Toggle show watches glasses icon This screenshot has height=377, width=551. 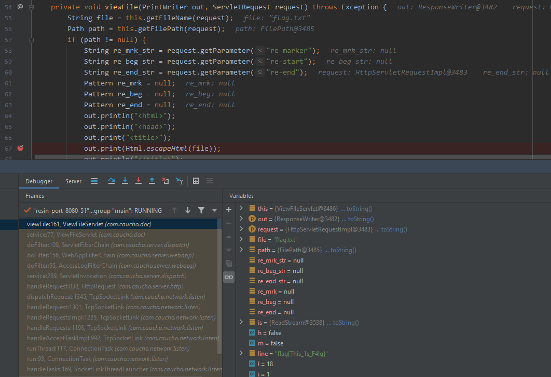tap(229, 277)
